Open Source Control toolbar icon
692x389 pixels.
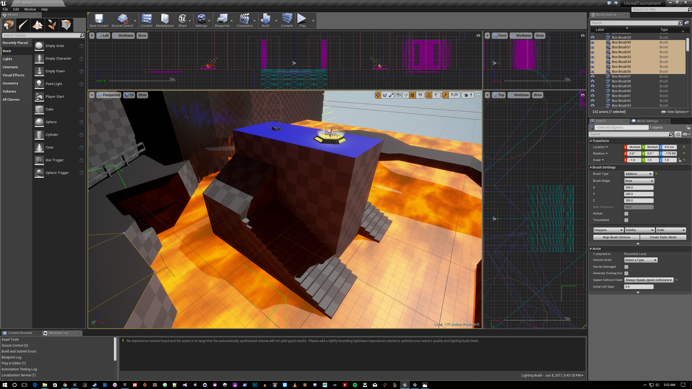point(122,21)
